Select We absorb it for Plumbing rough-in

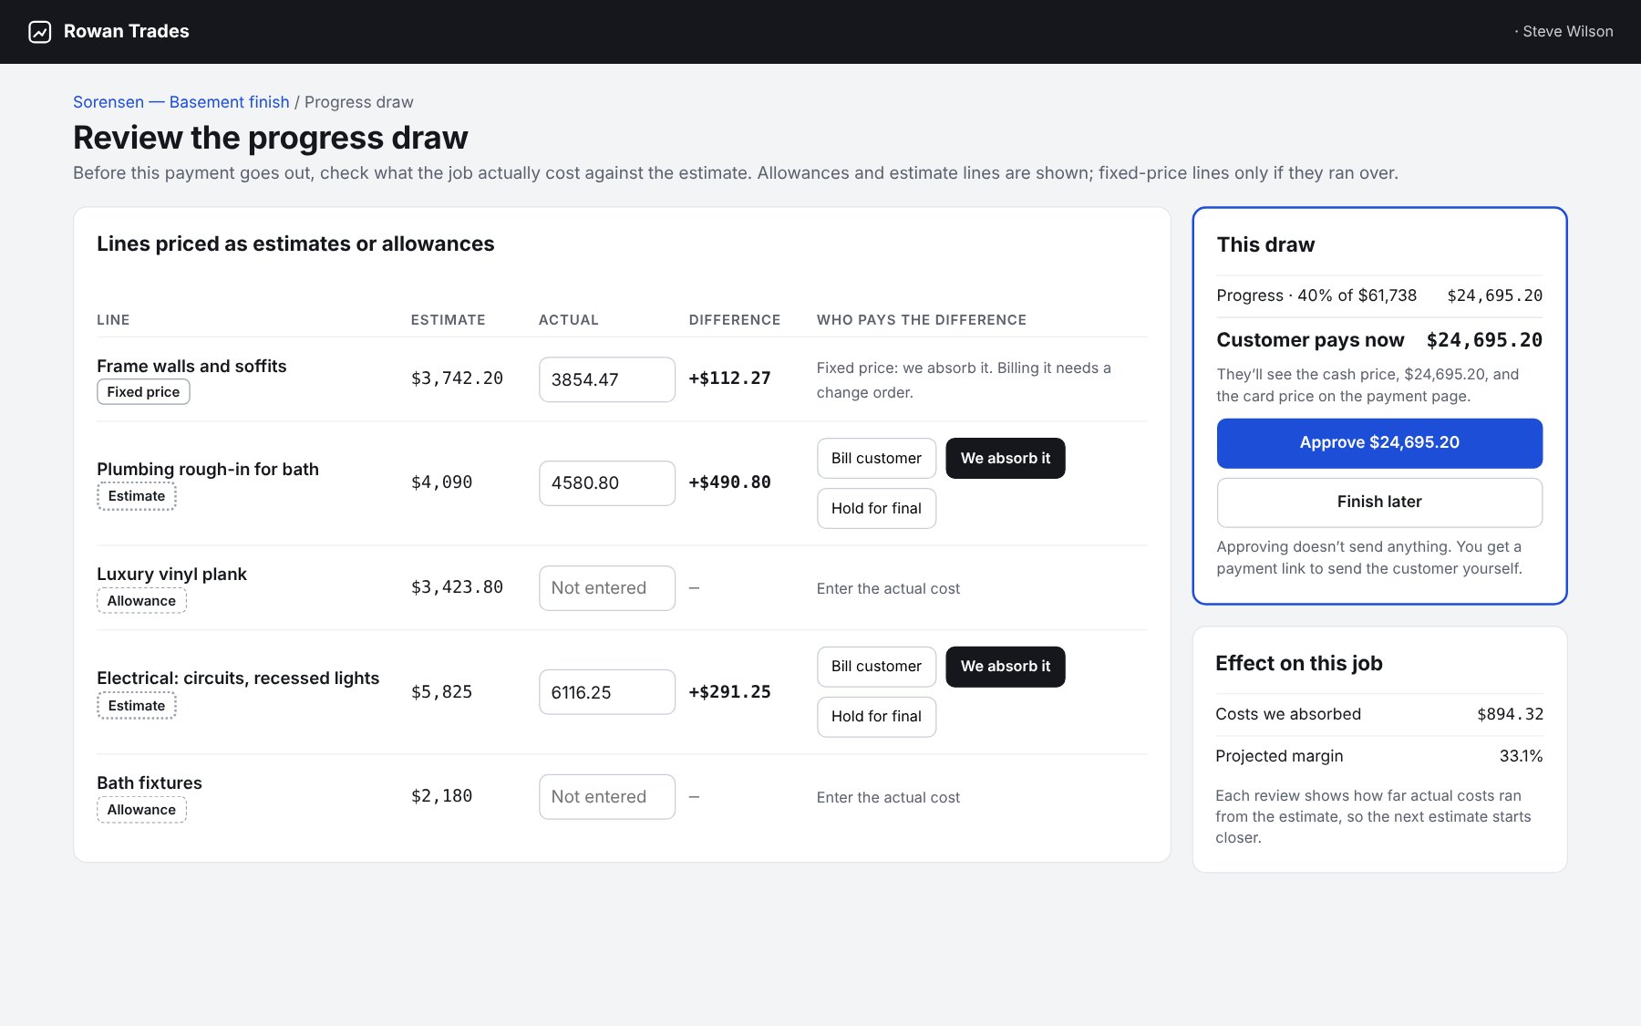pyautogui.click(x=1006, y=458)
